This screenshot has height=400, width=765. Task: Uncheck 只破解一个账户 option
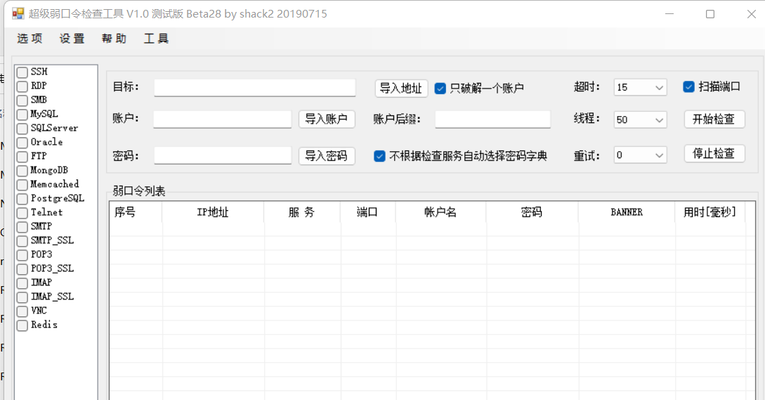(440, 89)
